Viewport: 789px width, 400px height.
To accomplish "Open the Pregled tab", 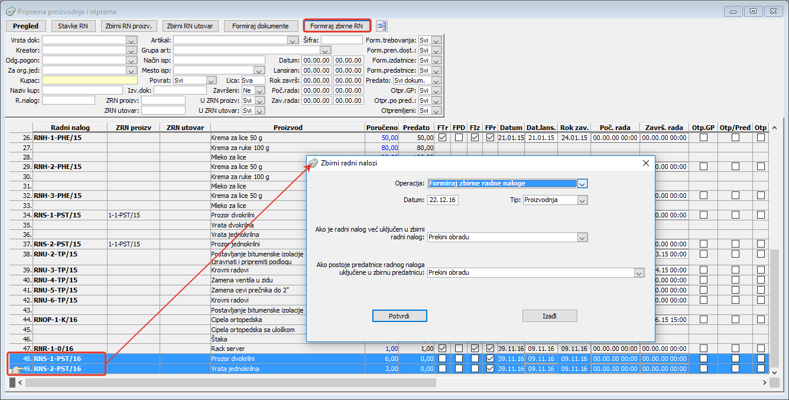I will pyautogui.click(x=25, y=26).
